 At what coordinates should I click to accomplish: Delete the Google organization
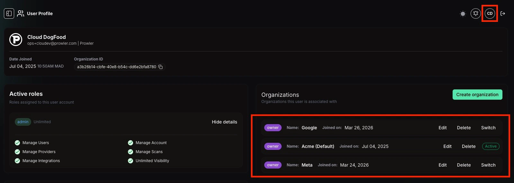pos(464,128)
